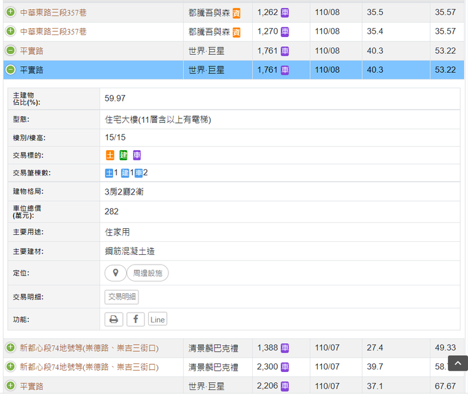Screen dimensions: 468x394
Task: Open 新都心段74地號 link in 2,300 row
Action: (x=89, y=367)
